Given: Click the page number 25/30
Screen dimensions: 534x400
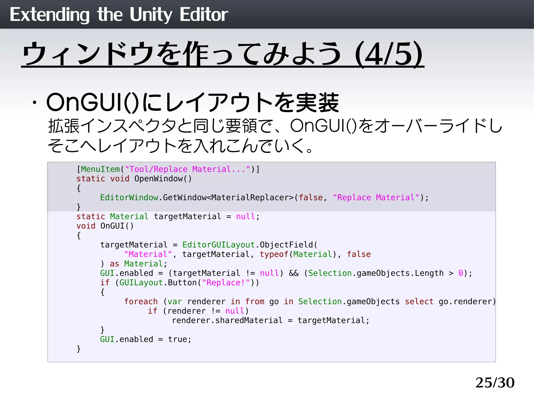Looking at the screenshot, I should [x=495, y=383].
